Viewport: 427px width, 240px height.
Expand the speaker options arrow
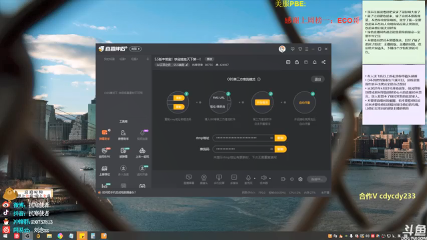click(x=270, y=178)
